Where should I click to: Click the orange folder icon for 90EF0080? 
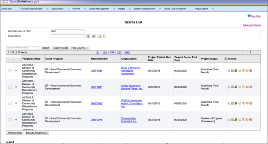(247, 71)
